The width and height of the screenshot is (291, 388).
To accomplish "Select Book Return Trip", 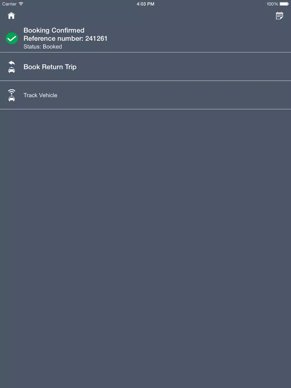I will click(145, 67).
